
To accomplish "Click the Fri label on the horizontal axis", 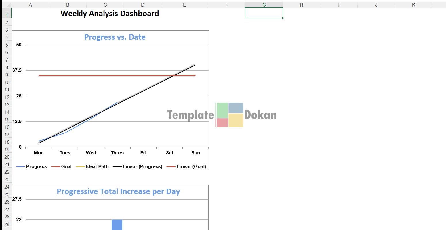I will point(143,153).
